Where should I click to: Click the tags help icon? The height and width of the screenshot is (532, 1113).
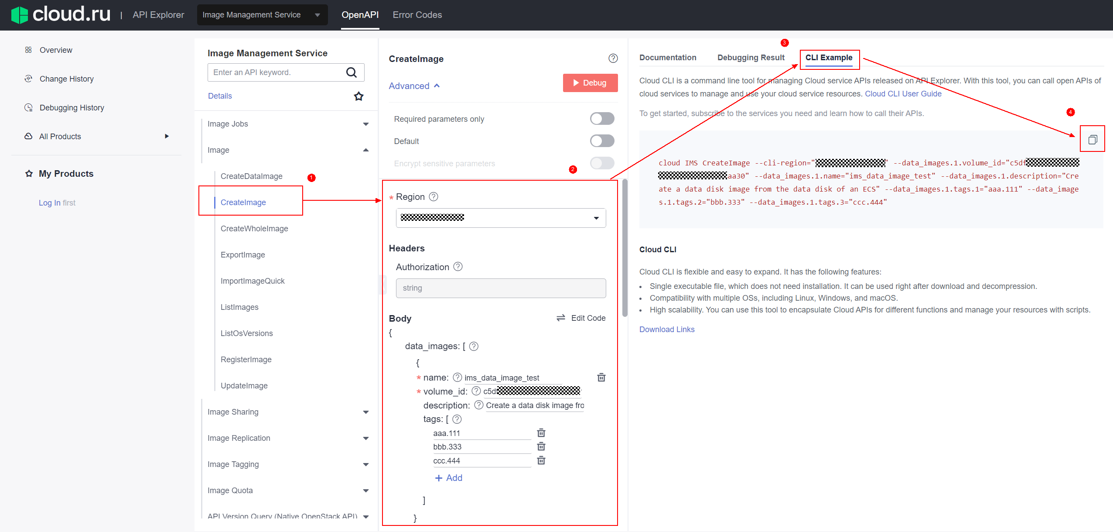tap(457, 419)
